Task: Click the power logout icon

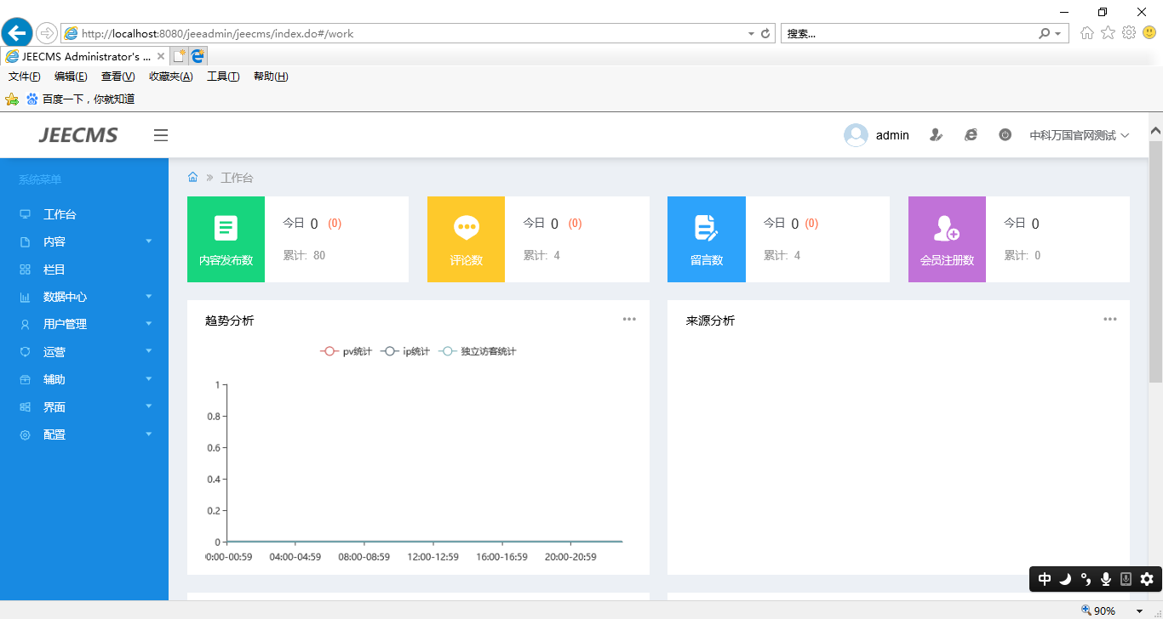Action: 1005,135
